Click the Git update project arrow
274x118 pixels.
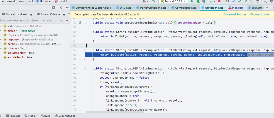[234, 2]
